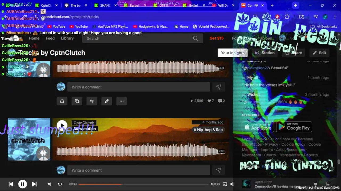Seek along the orange playback progress bar

pyautogui.click(x=144, y=184)
